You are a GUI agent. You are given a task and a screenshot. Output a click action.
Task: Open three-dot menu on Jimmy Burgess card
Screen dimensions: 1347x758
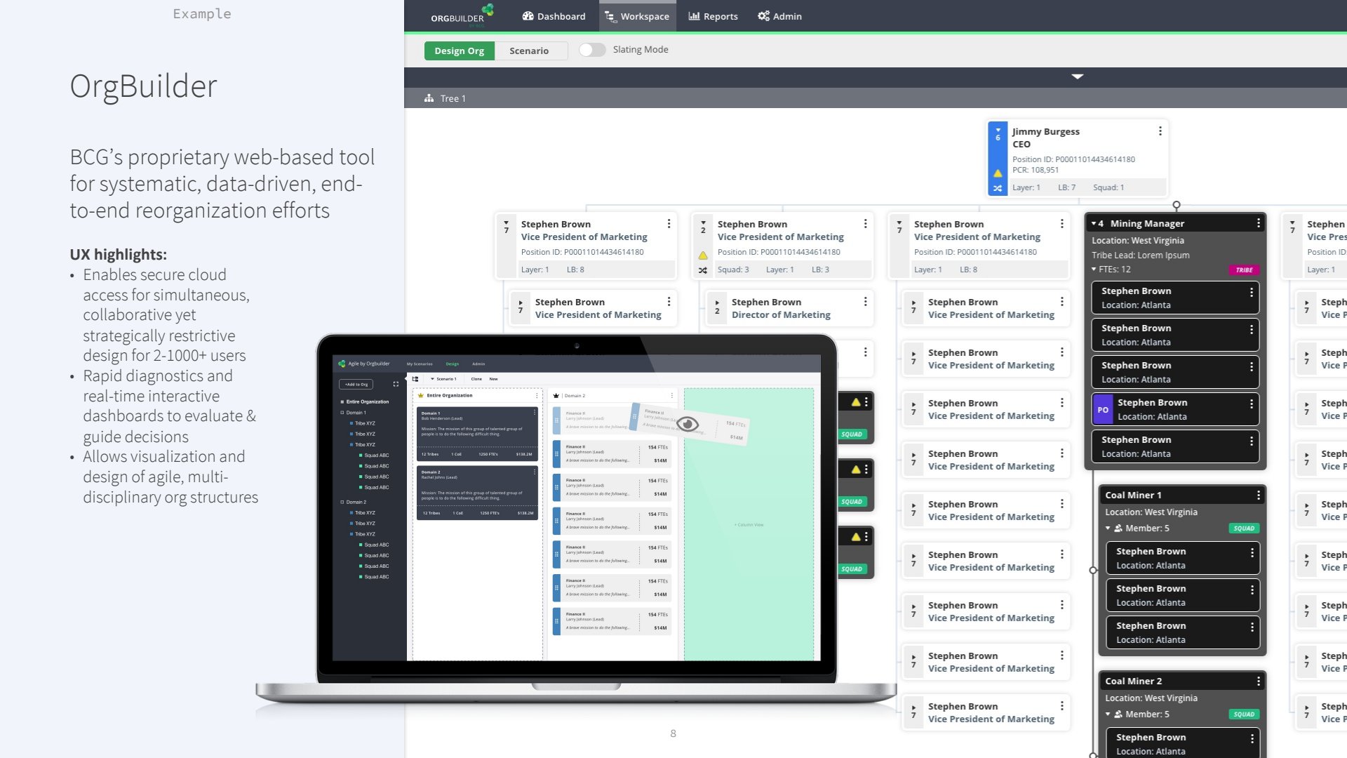(x=1160, y=131)
